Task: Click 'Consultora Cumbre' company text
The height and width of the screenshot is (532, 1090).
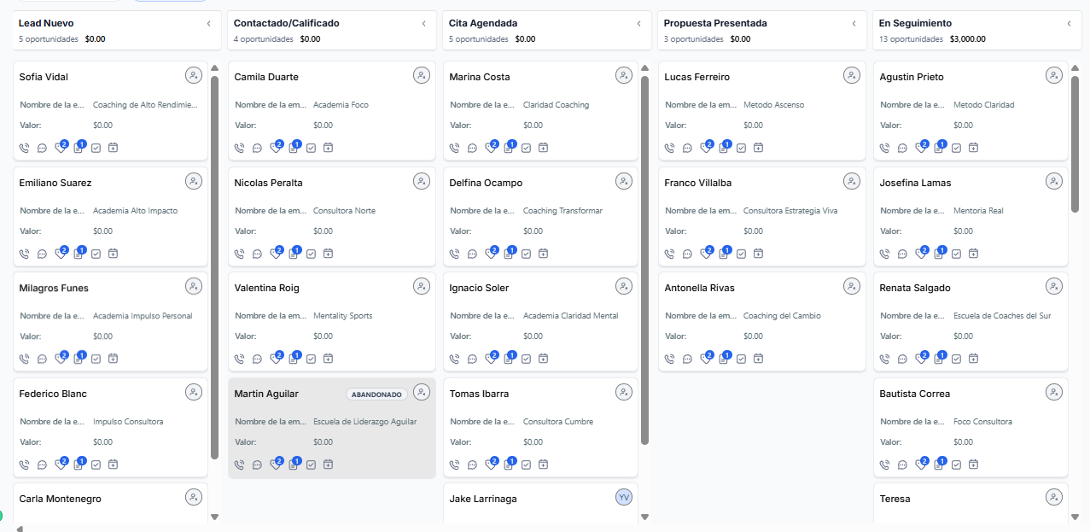Action: click(x=558, y=422)
